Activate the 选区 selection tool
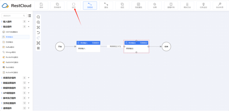The image size is (229, 111). click(x=122, y=5)
